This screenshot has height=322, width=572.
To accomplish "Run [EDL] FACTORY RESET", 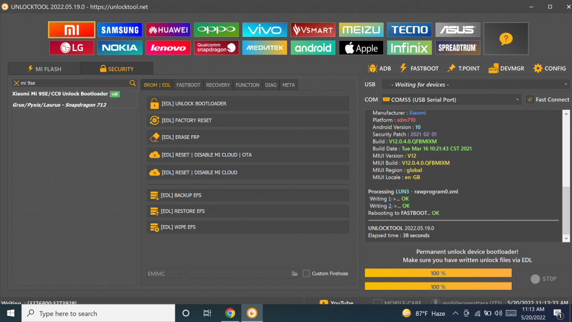I will (x=248, y=121).
